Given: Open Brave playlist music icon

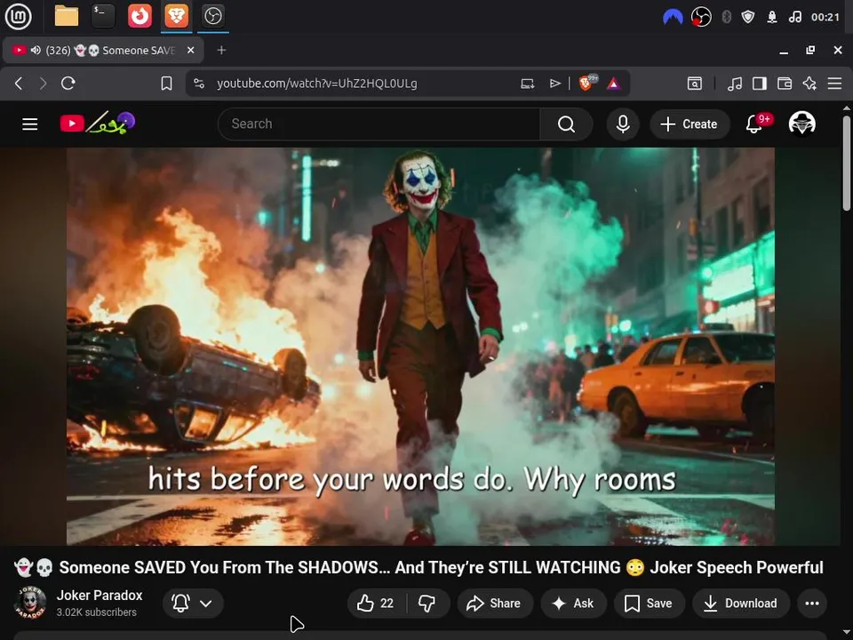Looking at the screenshot, I should pos(735,84).
